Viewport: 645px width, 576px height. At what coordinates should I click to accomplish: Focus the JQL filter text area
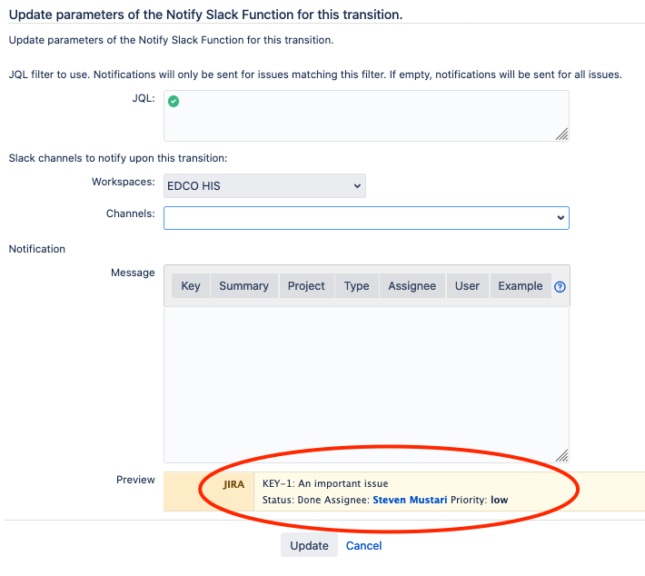click(x=366, y=116)
